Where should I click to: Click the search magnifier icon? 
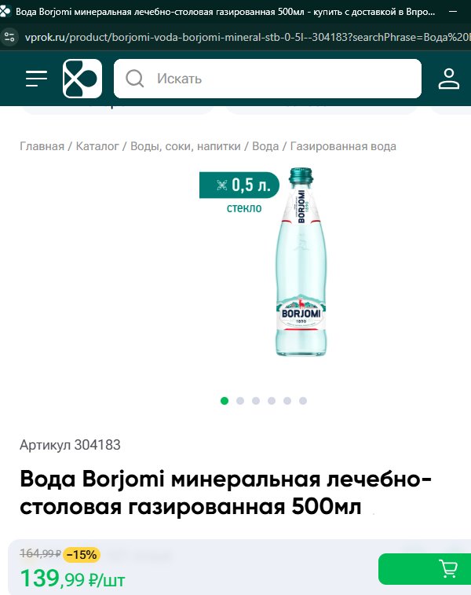coord(134,79)
